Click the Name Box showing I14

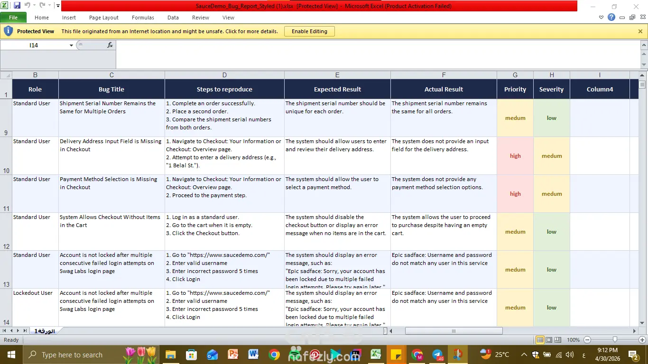tap(34, 45)
